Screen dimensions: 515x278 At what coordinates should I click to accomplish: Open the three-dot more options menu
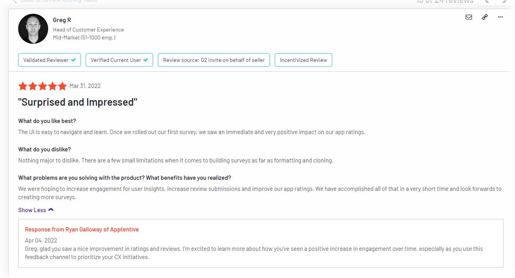coord(500,17)
